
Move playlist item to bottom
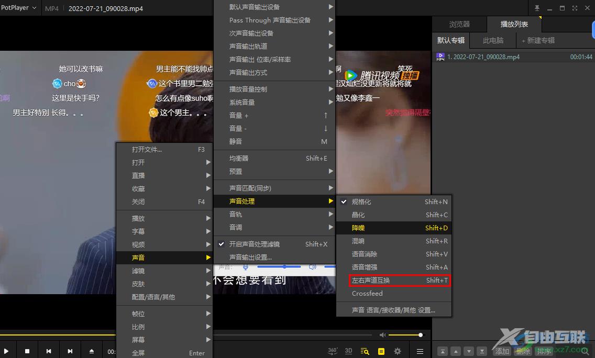point(482,351)
